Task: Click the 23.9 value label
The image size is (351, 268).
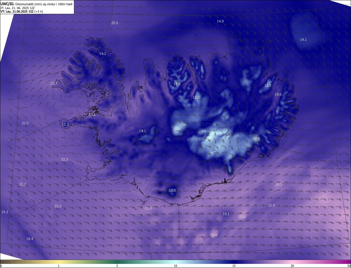Action: click(x=148, y=208)
